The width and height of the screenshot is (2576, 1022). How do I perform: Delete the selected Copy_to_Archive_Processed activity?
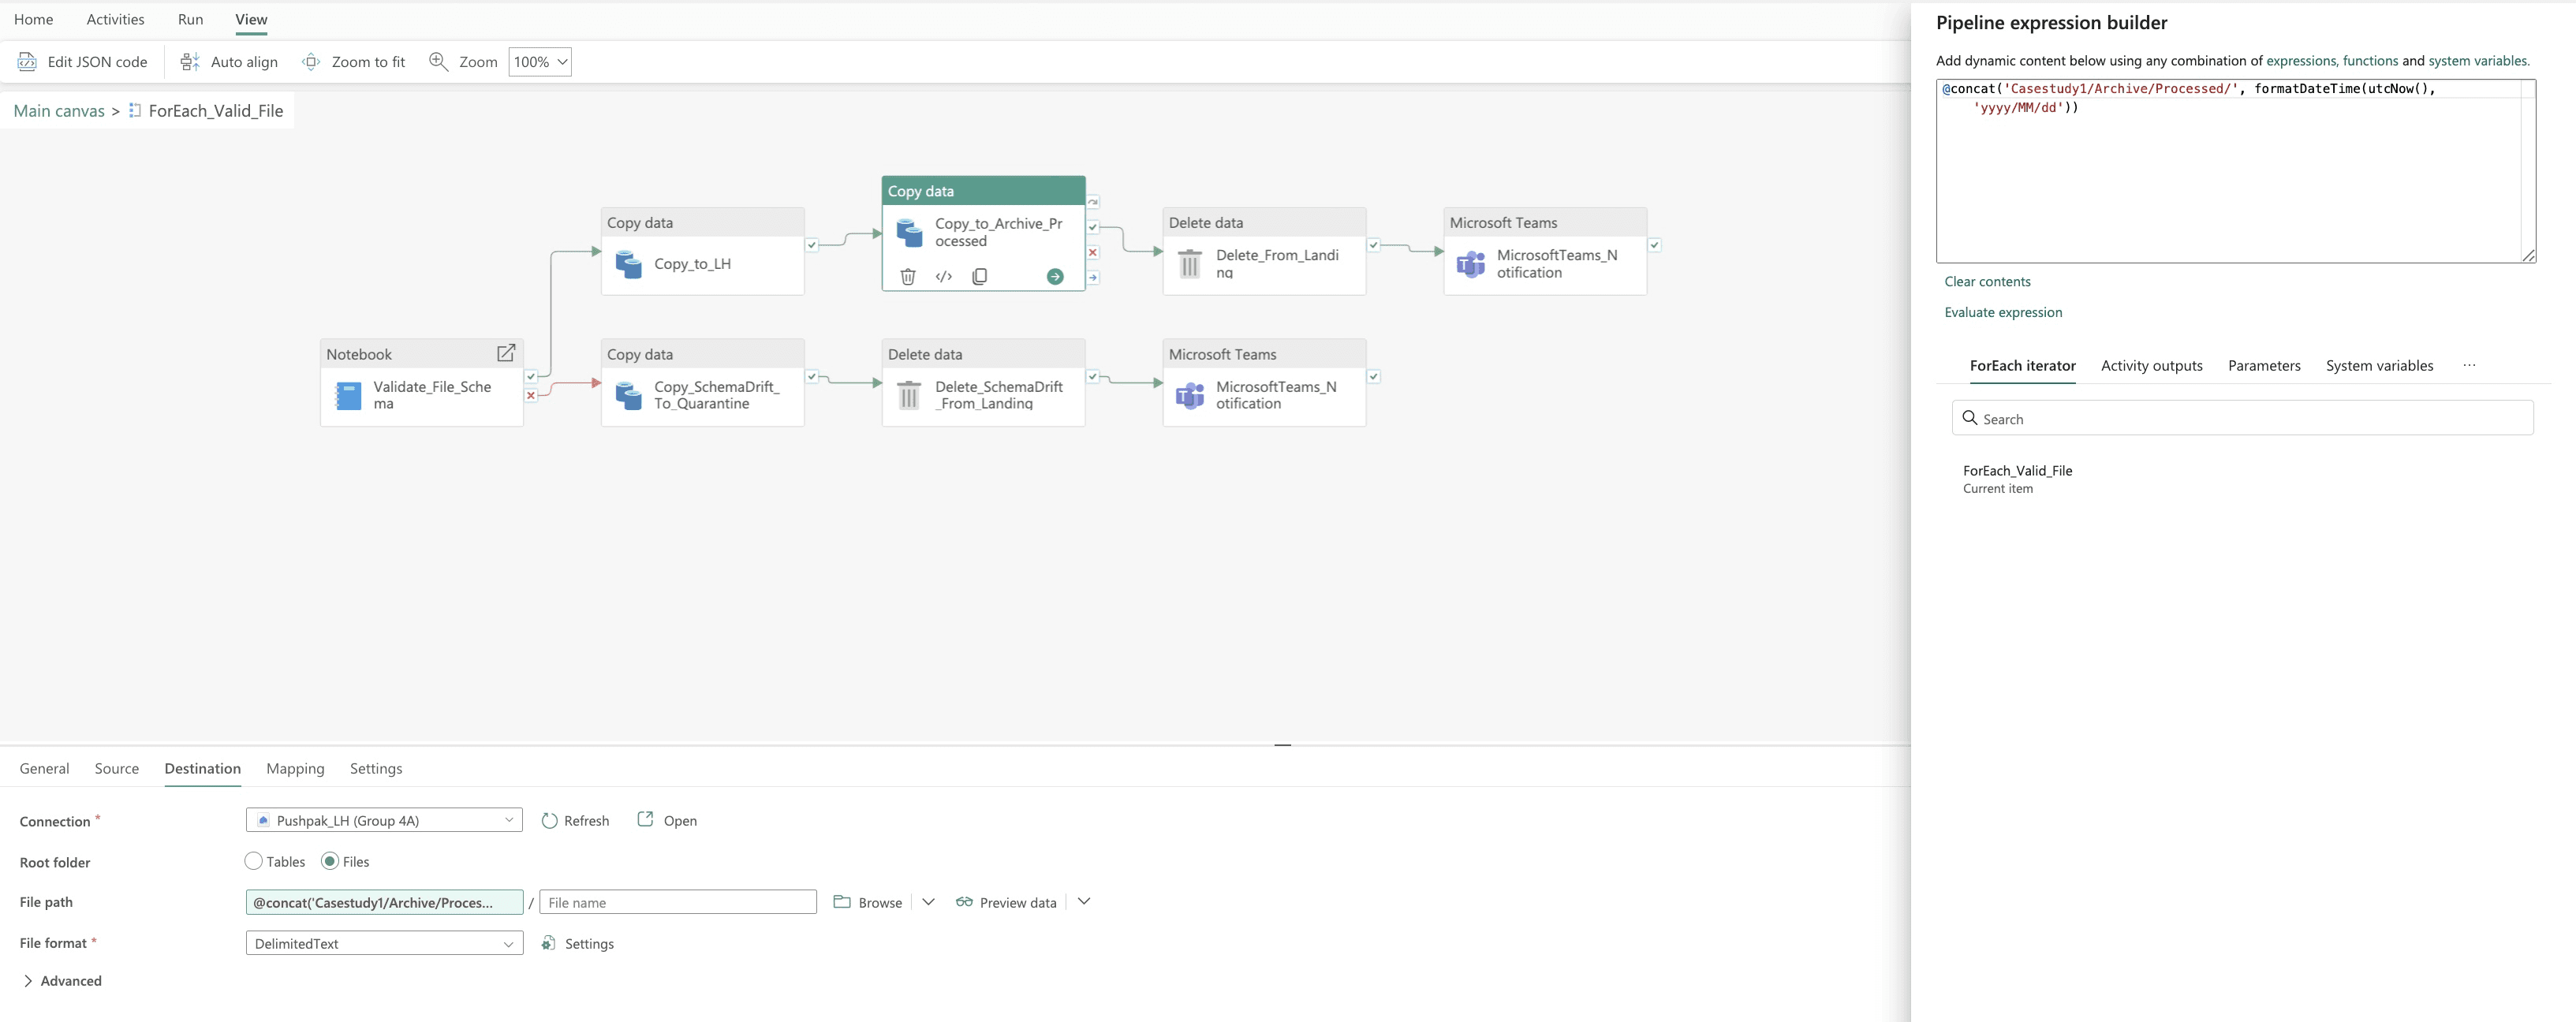(x=908, y=277)
